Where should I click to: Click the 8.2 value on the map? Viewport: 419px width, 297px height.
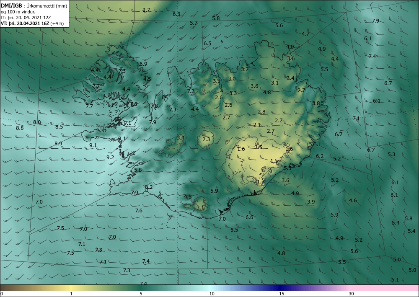(149, 187)
